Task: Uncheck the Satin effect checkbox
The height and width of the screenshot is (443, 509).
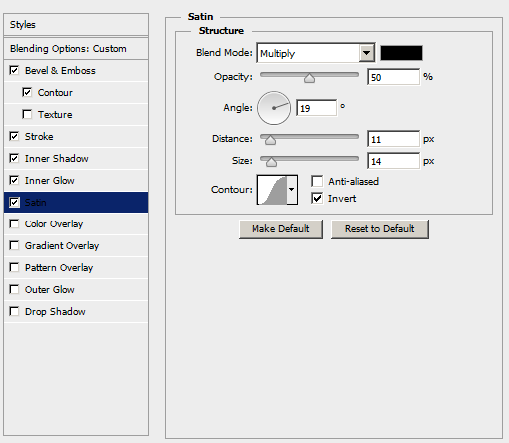Action: pyautogui.click(x=14, y=202)
